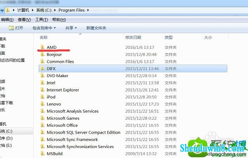Select 最近访问的位置 in the sidebar

(x=12, y=60)
